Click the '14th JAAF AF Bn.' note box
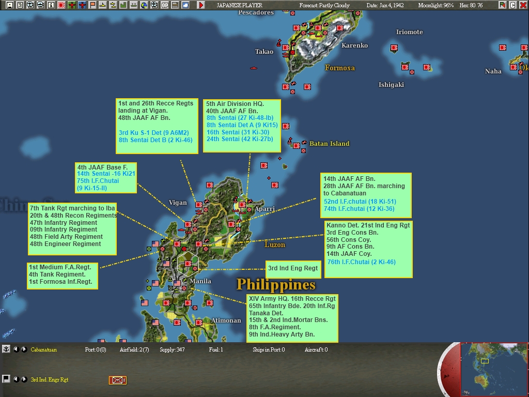529x397 pixels. 366,195
